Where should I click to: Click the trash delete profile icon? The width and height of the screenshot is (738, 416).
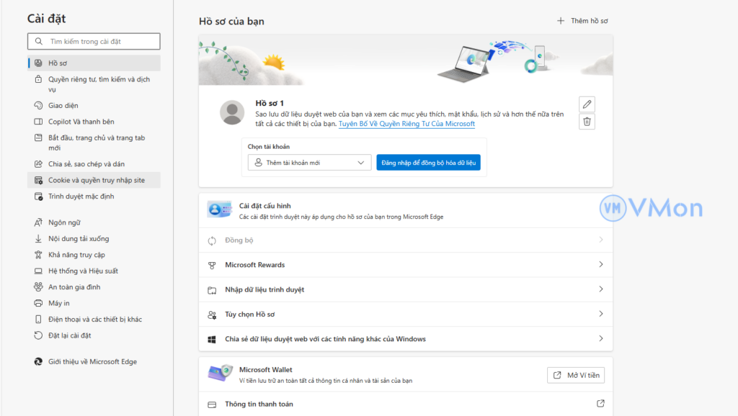[x=587, y=122]
